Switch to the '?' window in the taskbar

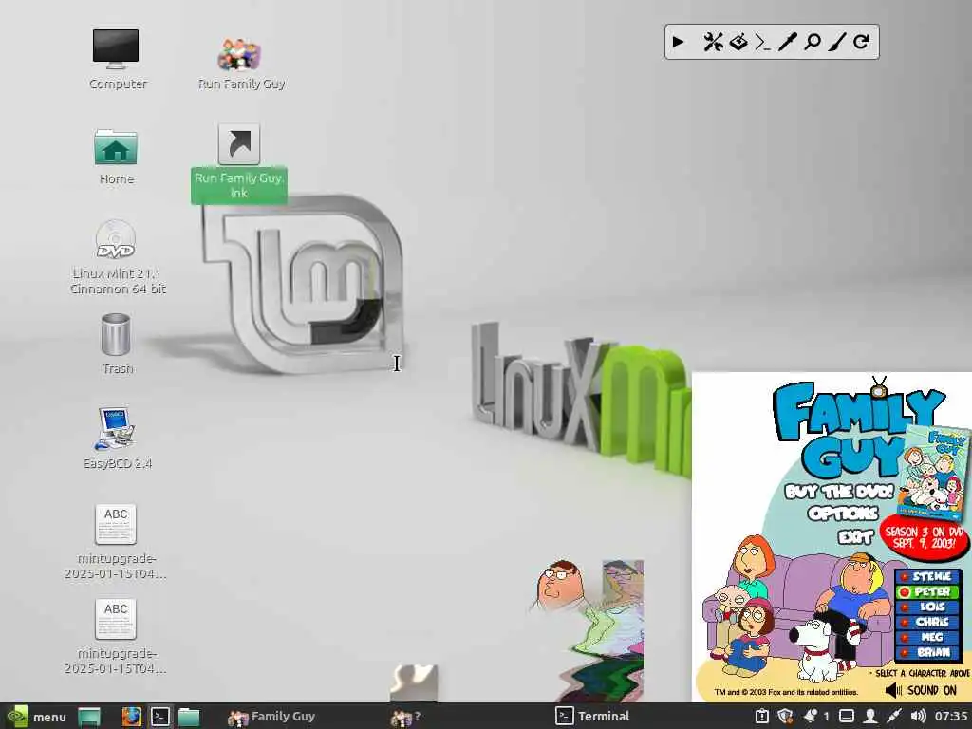(406, 718)
